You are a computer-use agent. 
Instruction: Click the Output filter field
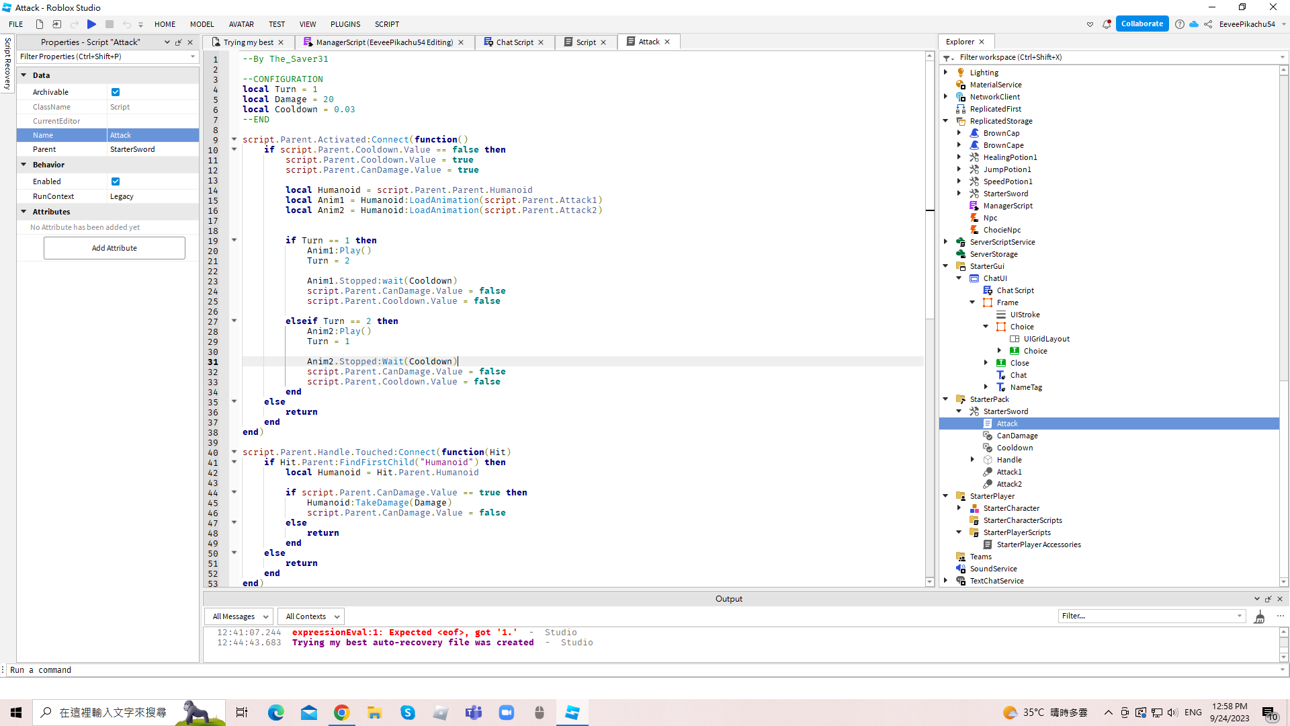point(1152,616)
